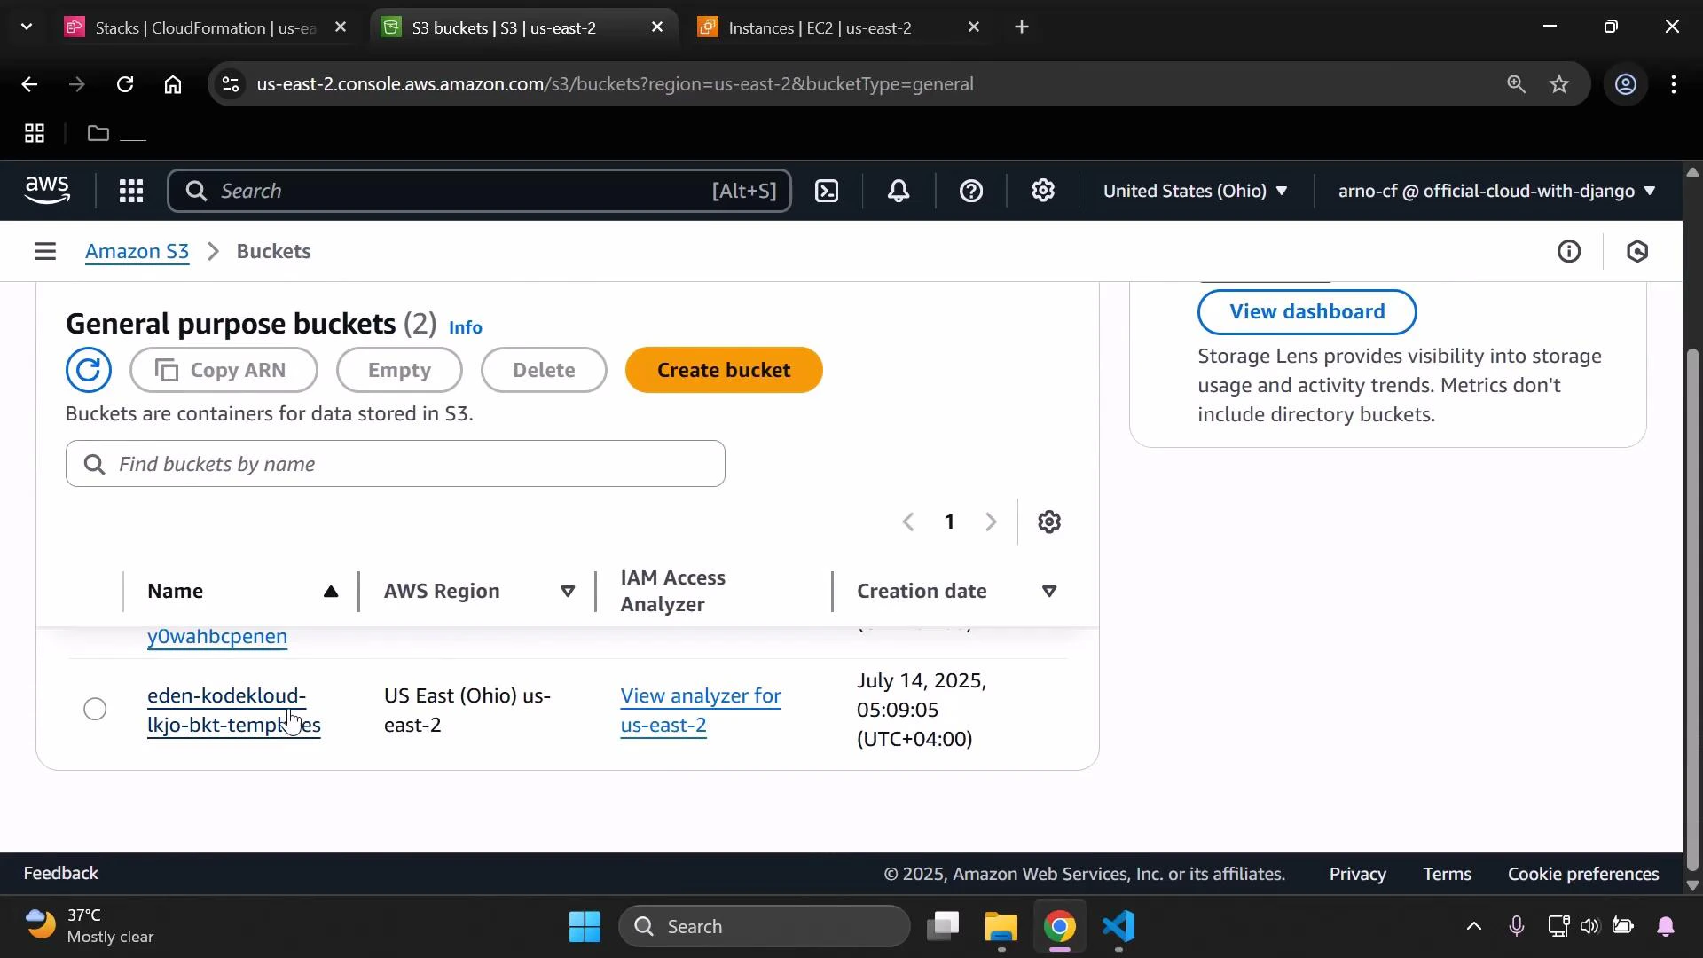Open the Help question mark menu
Screen dimensions: 1703x958
972,191
